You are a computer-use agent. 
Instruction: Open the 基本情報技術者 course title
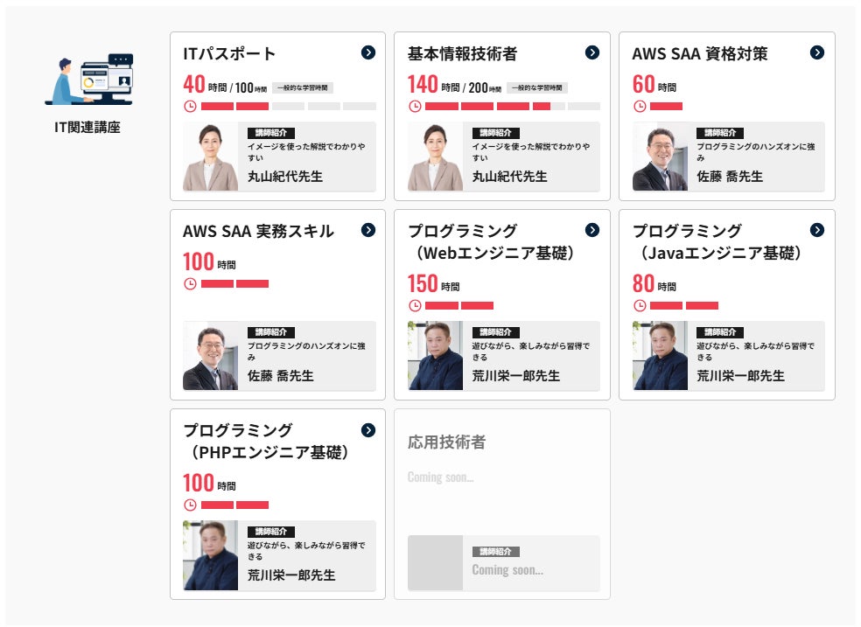(x=462, y=53)
